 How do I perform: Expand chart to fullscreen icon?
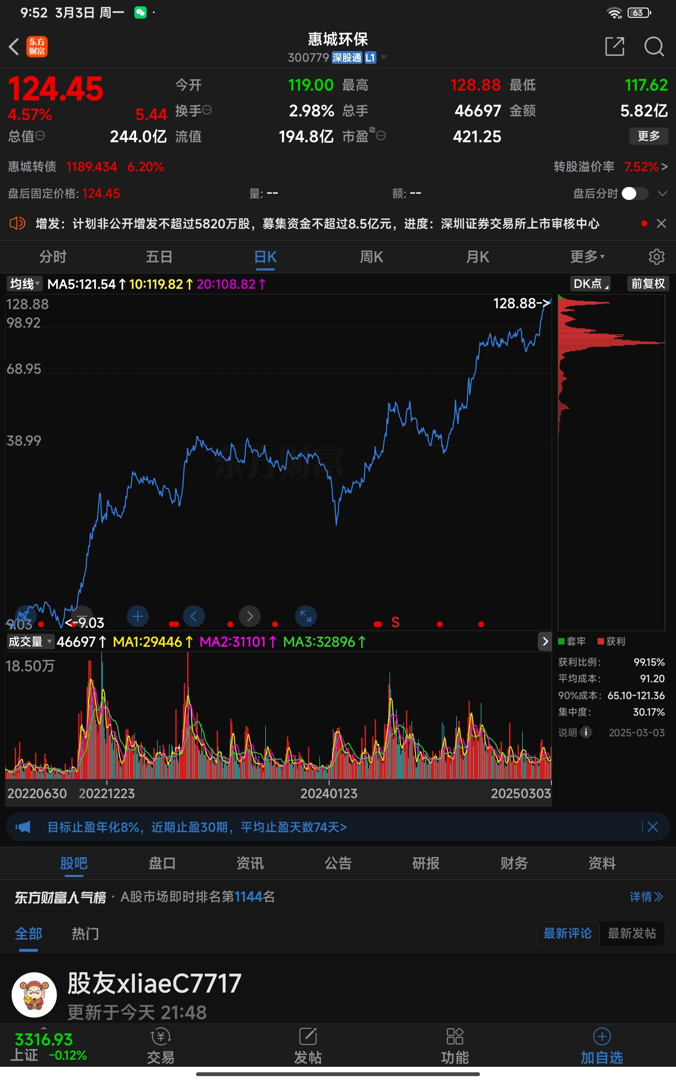(x=306, y=617)
